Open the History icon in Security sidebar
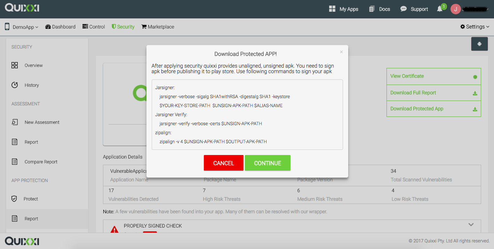The height and width of the screenshot is (249, 494). 14,85
